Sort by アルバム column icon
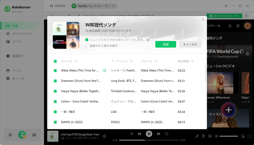Screen dimensions: 254x145 point(155,61)
